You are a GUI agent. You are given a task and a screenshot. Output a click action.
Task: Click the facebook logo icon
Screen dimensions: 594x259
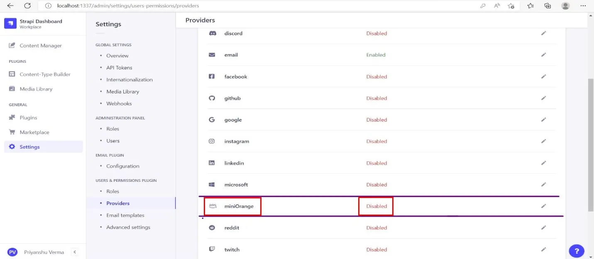point(212,76)
